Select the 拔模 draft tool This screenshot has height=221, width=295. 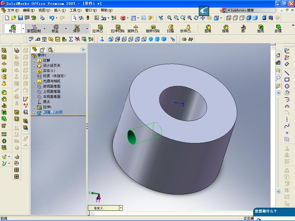(x=278, y=28)
